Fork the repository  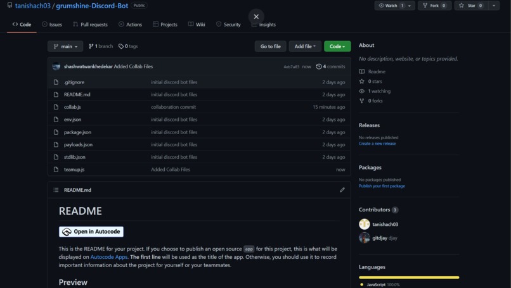pyautogui.click(x=435, y=6)
